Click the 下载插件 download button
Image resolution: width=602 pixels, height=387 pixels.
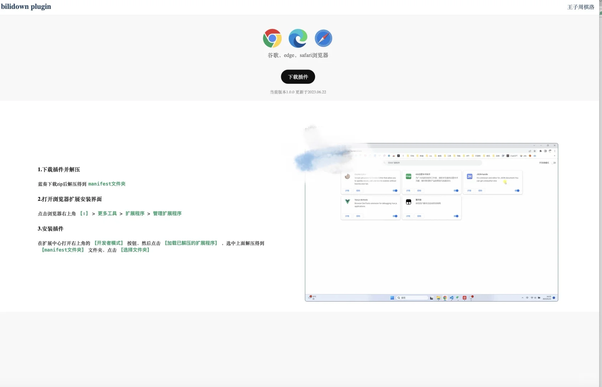[x=298, y=77]
